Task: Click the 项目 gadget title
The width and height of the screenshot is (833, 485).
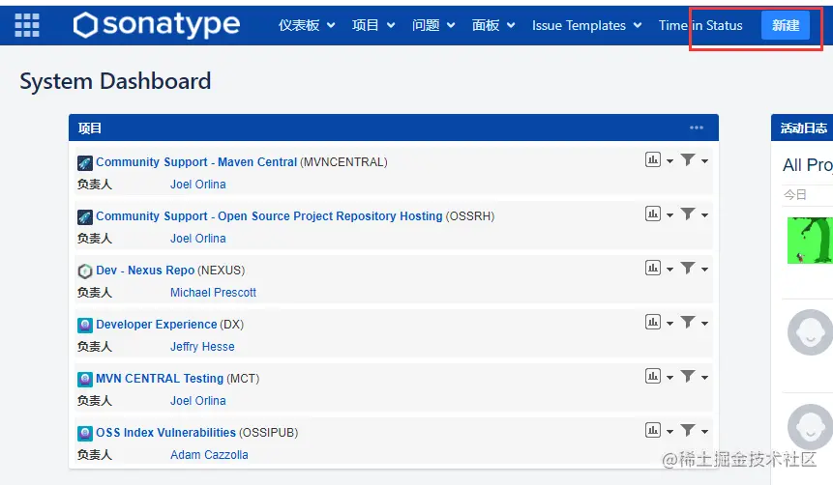Action: [x=89, y=128]
